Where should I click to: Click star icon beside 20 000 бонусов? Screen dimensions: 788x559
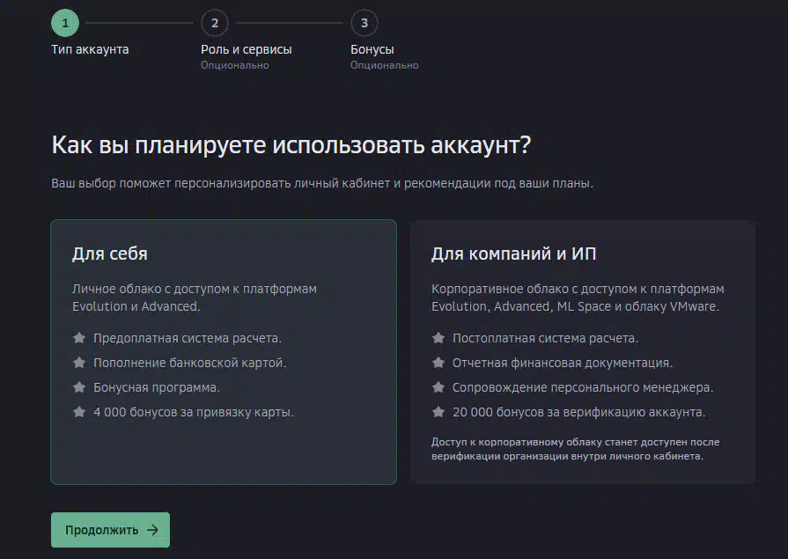[x=438, y=412]
